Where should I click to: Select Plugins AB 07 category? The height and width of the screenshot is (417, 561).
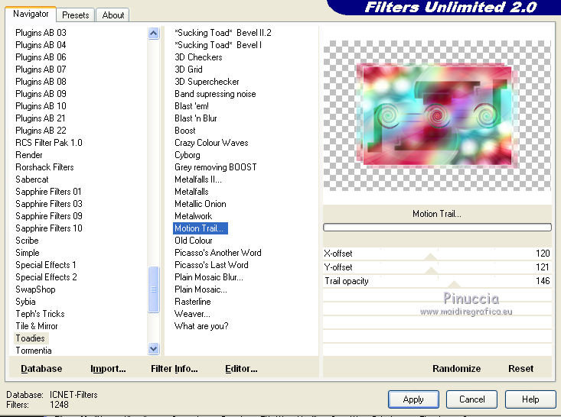point(41,69)
